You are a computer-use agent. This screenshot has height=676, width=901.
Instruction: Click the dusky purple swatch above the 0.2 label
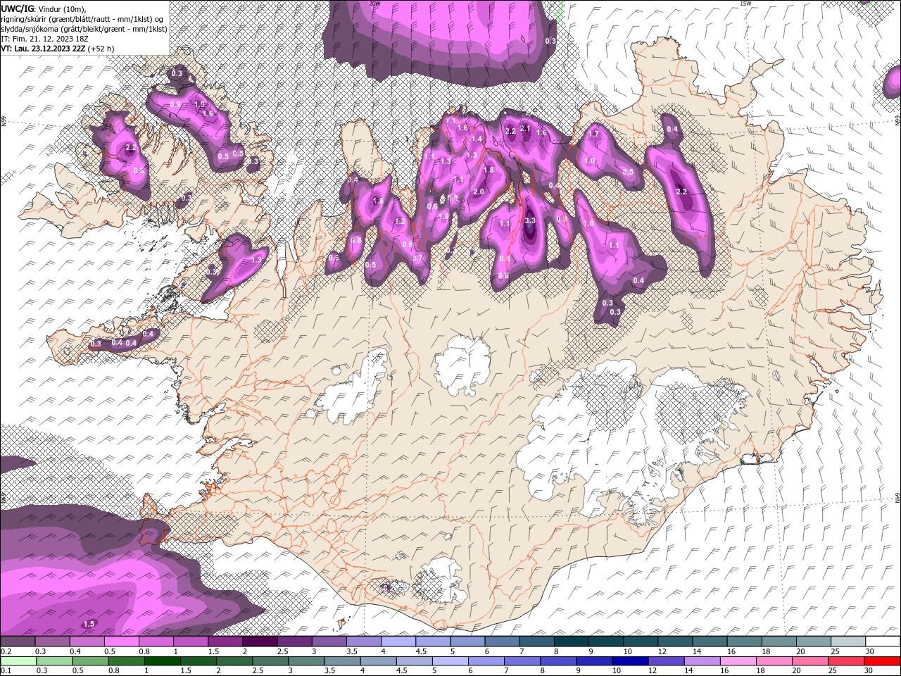pos(18,642)
